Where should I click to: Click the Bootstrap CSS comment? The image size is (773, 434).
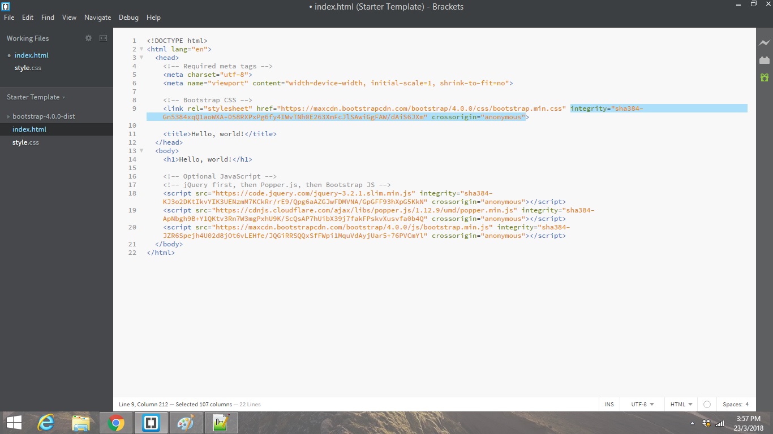pos(208,100)
